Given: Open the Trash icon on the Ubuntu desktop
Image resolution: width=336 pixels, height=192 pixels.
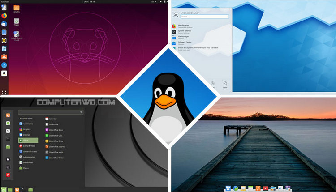Looking at the screenshot, I should coord(17,22).
